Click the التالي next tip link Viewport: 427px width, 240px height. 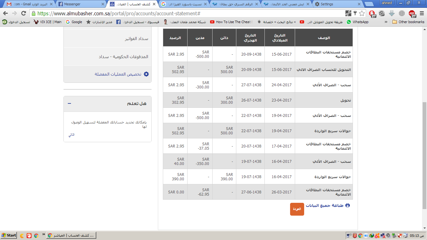pos(72,135)
